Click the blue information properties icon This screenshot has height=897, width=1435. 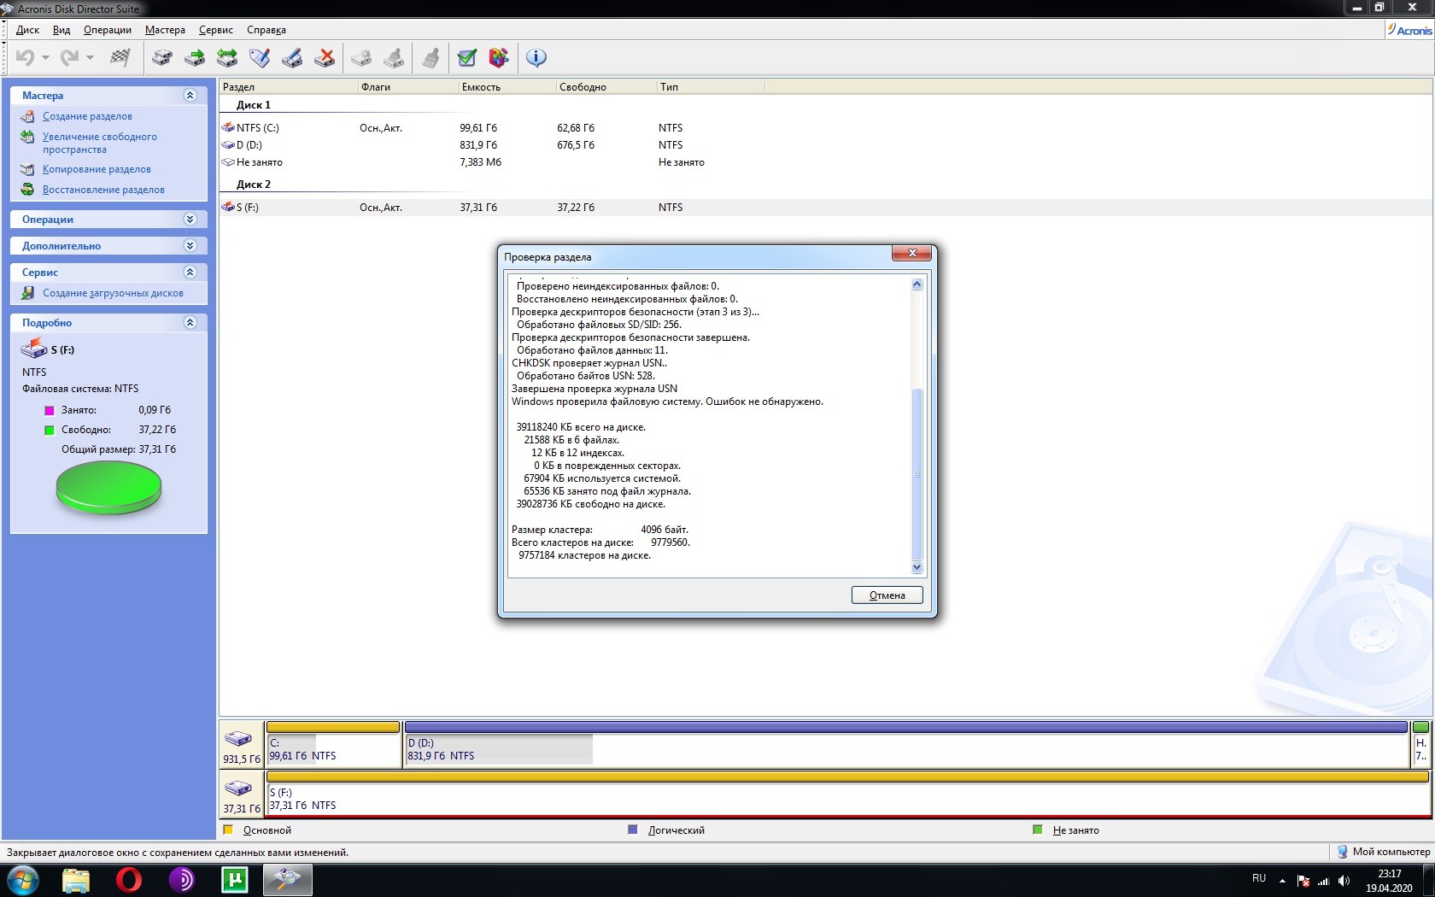tap(536, 57)
